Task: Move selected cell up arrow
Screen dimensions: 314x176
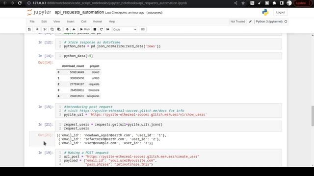Action: [x=67, y=29]
